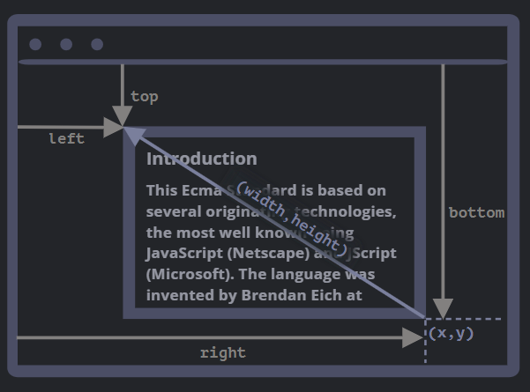This screenshot has width=530, height=392.
Task: Click the word "Microsoft" in the paragraph
Action: 189,275
